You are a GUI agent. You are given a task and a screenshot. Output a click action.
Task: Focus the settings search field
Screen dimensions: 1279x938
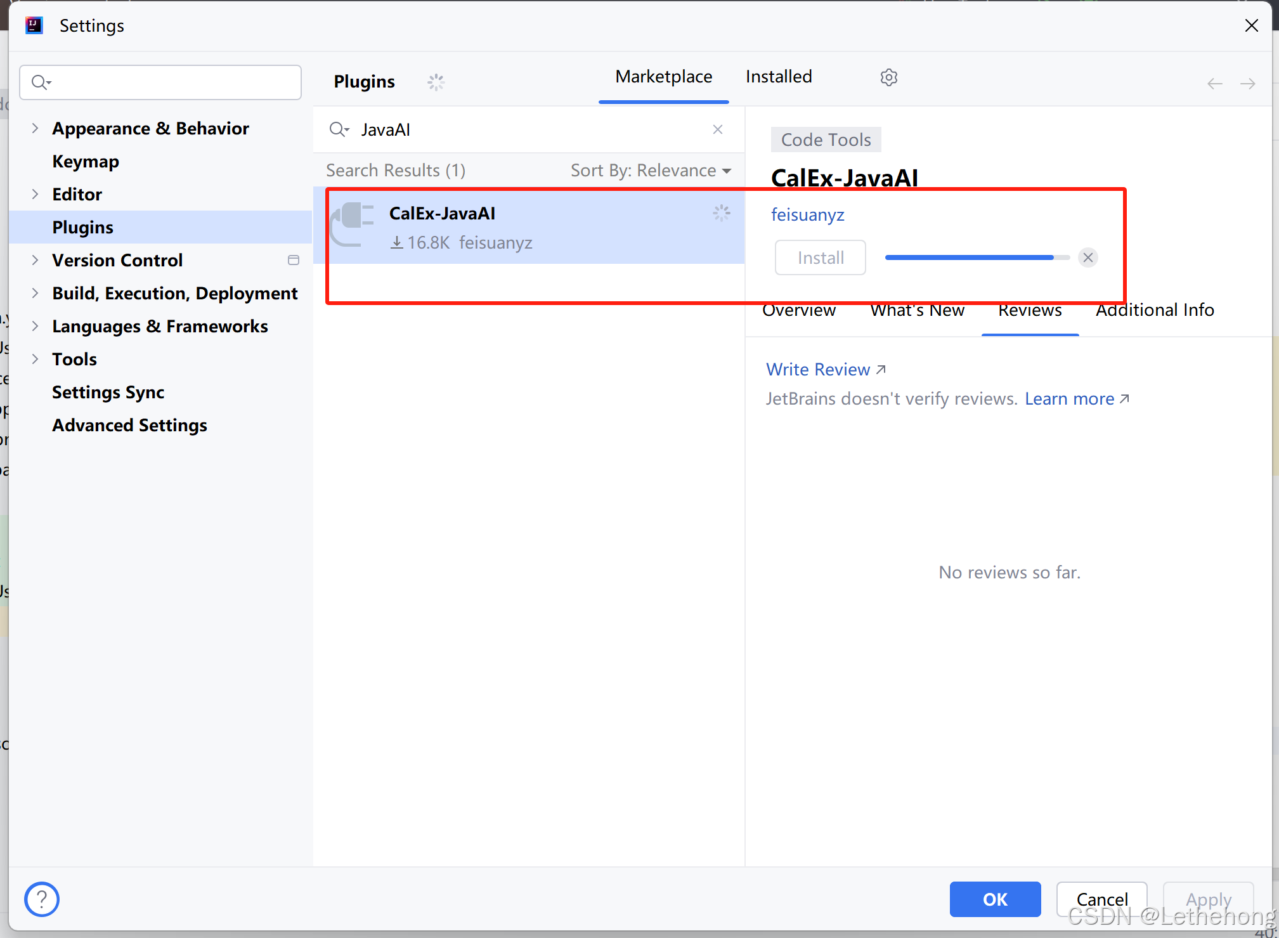tap(160, 82)
